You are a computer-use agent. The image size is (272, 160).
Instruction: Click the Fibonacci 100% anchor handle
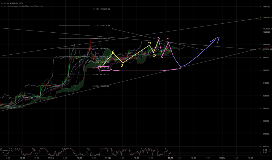[x=90, y=38]
